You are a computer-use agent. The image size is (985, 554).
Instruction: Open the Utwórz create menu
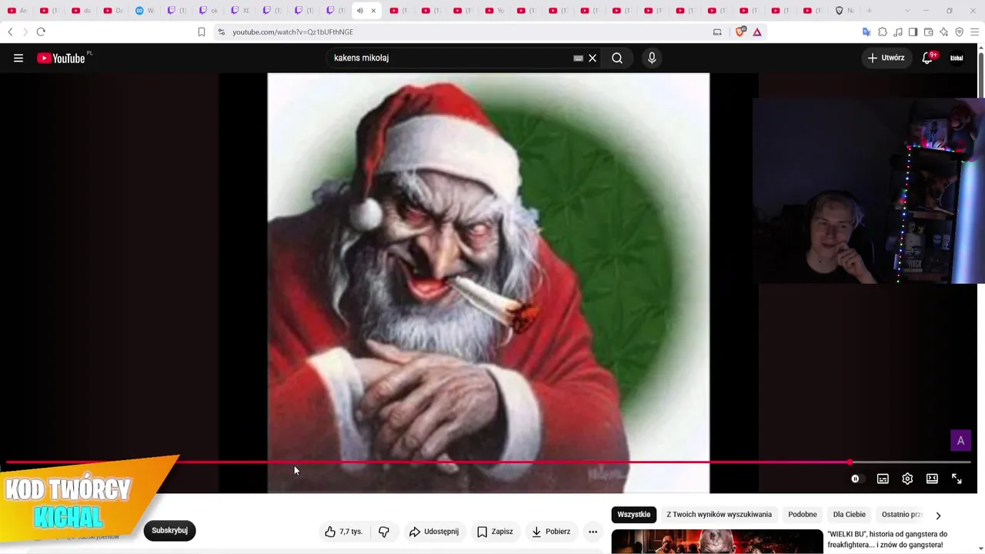click(886, 58)
